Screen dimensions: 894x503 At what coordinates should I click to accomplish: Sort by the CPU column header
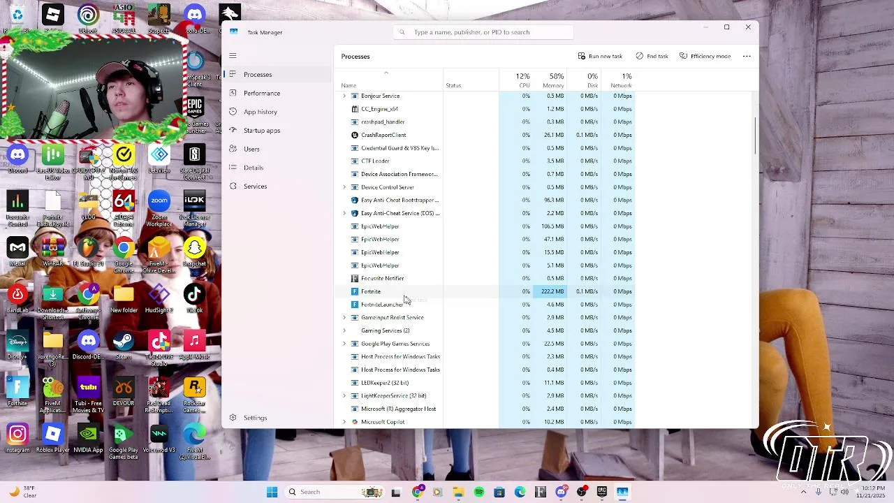(522, 80)
